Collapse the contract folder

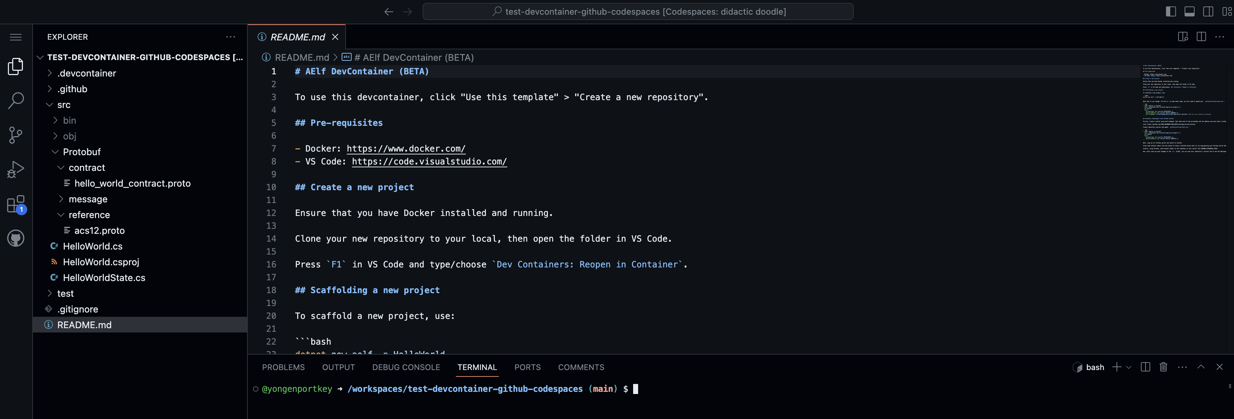140,168
